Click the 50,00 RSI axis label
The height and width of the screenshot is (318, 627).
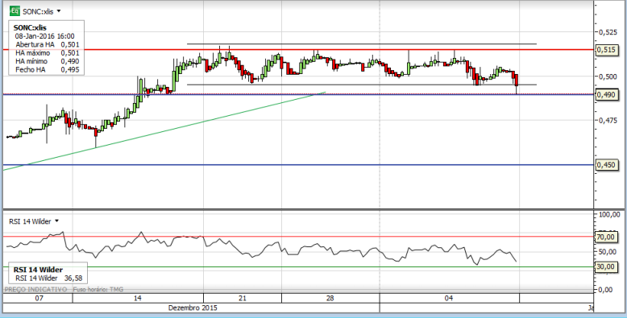(607, 251)
